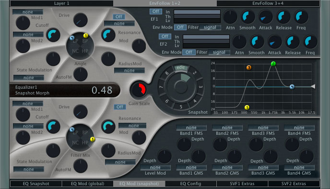Click the upper filter Resonance knob
Image resolution: width=330 pixels, height=189 pixels.
tap(108, 35)
